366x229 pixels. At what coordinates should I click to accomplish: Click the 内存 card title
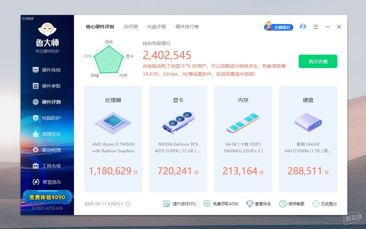(x=243, y=100)
